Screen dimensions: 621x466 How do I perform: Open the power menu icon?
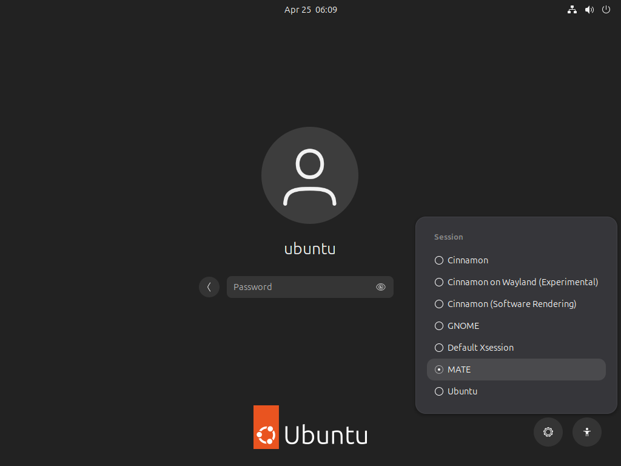point(606,10)
